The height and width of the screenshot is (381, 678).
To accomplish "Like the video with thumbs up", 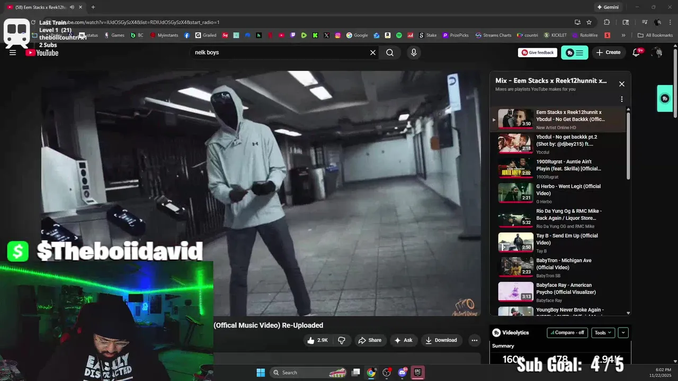I will point(318,340).
